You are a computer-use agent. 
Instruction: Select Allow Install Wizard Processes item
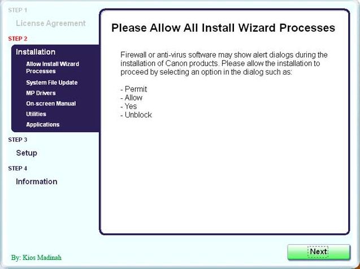(53, 67)
